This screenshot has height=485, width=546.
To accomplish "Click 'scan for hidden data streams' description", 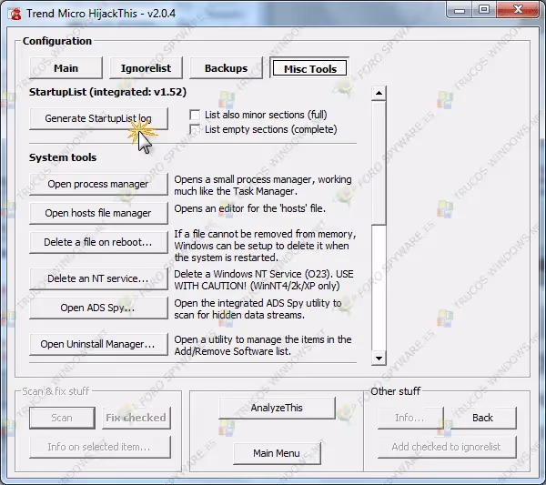I will (x=239, y=315).
